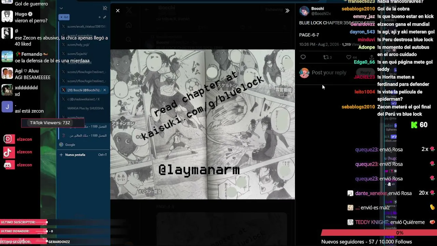Open Bocchi's profile avatar in the post

304,11
